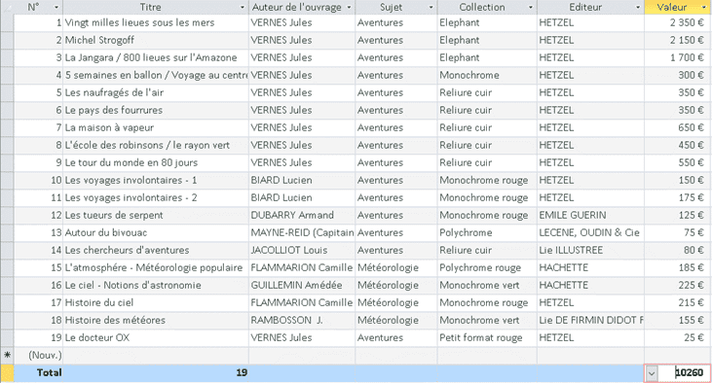
Task: Click subject Météorologie in row 17
Action: pos(388,302)
